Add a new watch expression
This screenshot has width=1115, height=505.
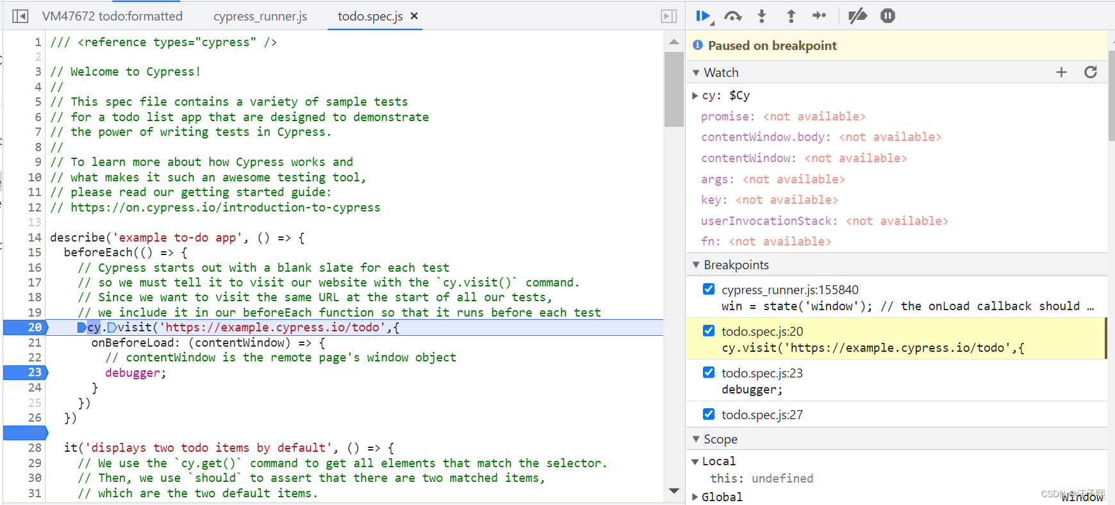[1061, 72]
